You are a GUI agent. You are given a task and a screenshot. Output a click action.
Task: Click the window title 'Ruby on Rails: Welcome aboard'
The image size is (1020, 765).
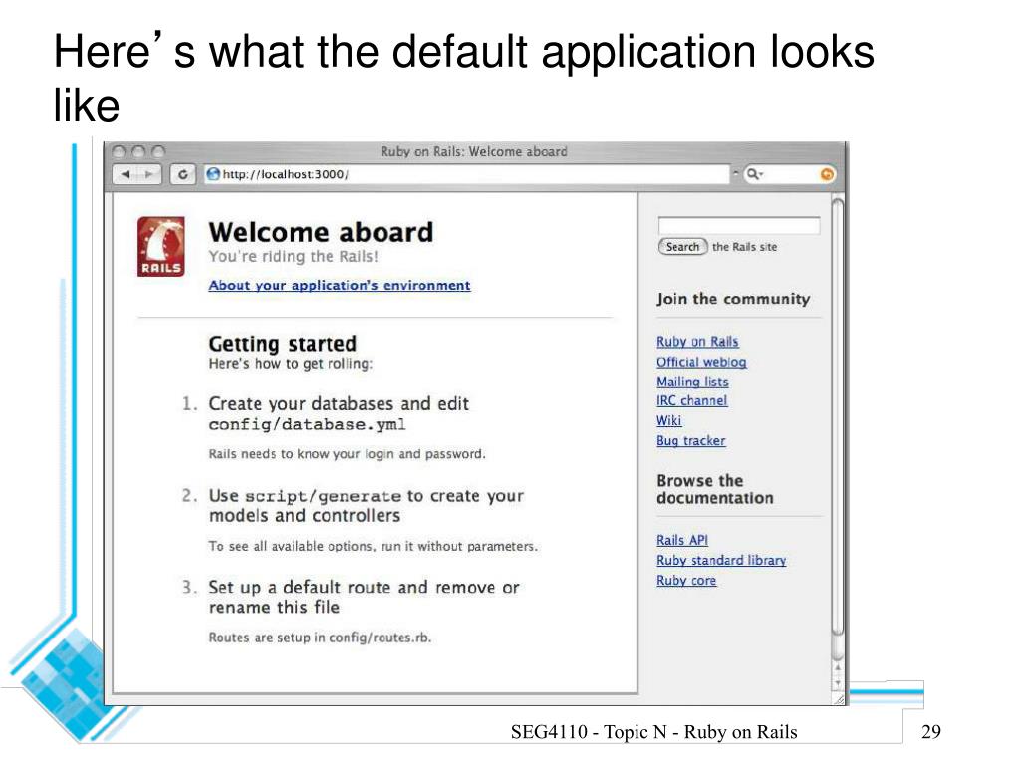pyautogui.click(x=473, y=152)
